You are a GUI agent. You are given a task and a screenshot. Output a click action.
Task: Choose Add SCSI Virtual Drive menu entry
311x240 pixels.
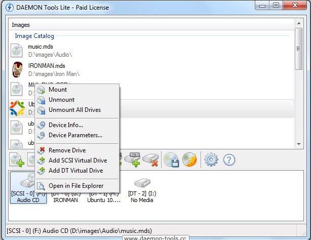(77, 161)
